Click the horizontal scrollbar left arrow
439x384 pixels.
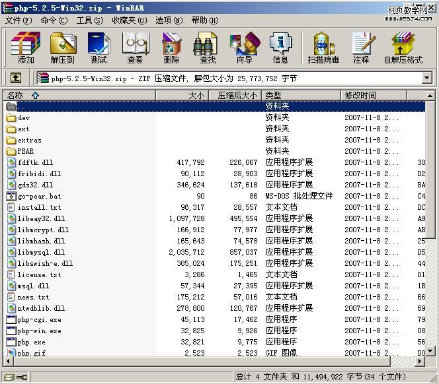pos(8,361)
